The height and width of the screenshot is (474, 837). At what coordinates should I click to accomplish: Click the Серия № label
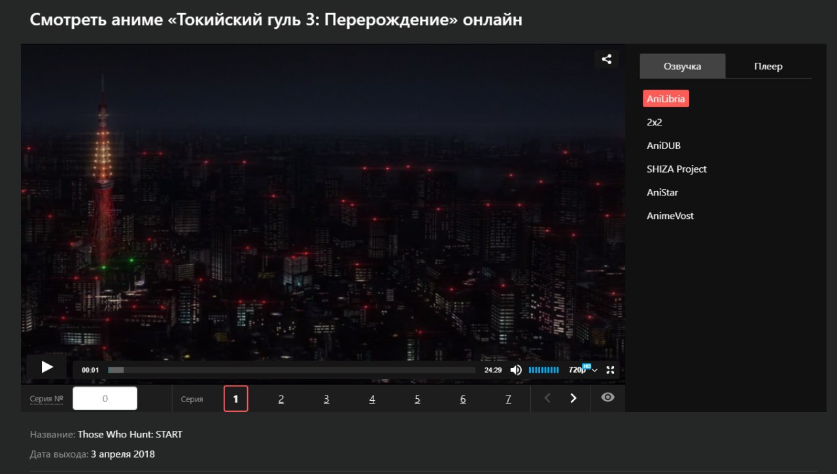[x=46, y=399]
